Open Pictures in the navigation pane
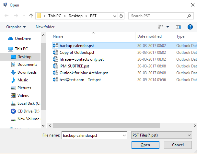This screenshot has width=197, height=155. click(21, 88)
